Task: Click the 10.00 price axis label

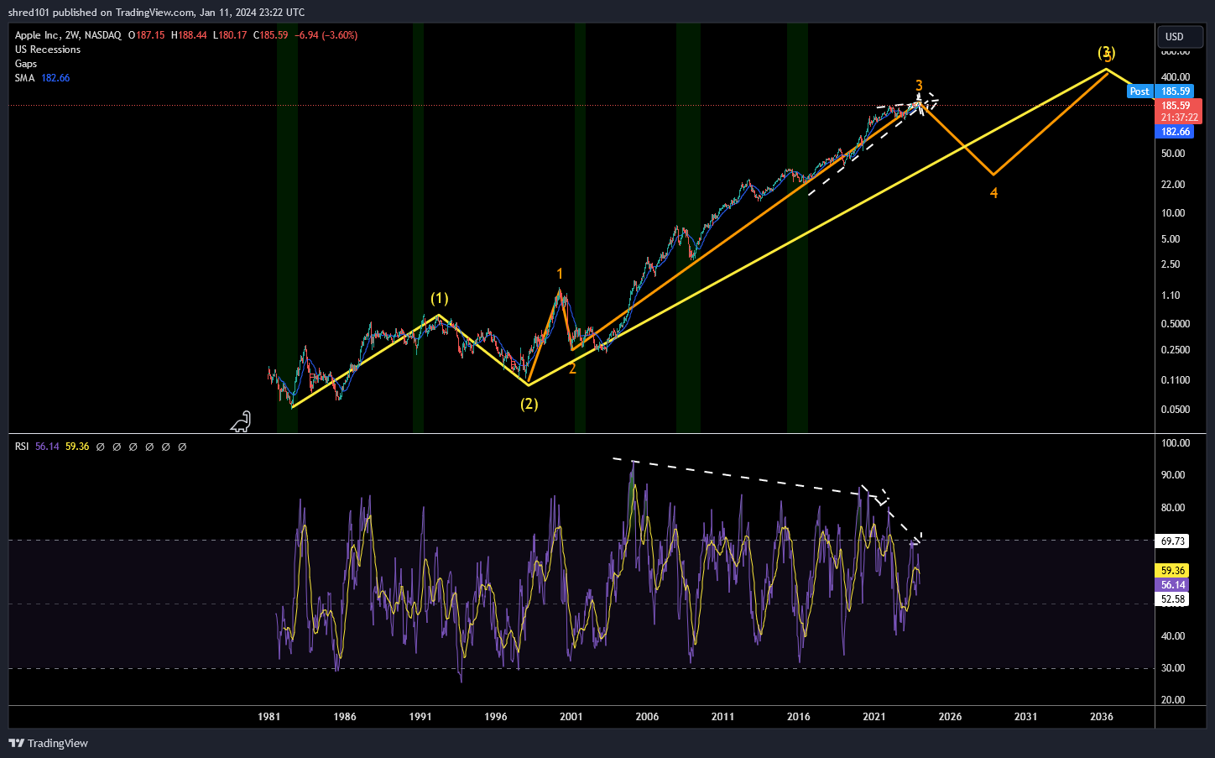Action: click(x=1173, y=213)
